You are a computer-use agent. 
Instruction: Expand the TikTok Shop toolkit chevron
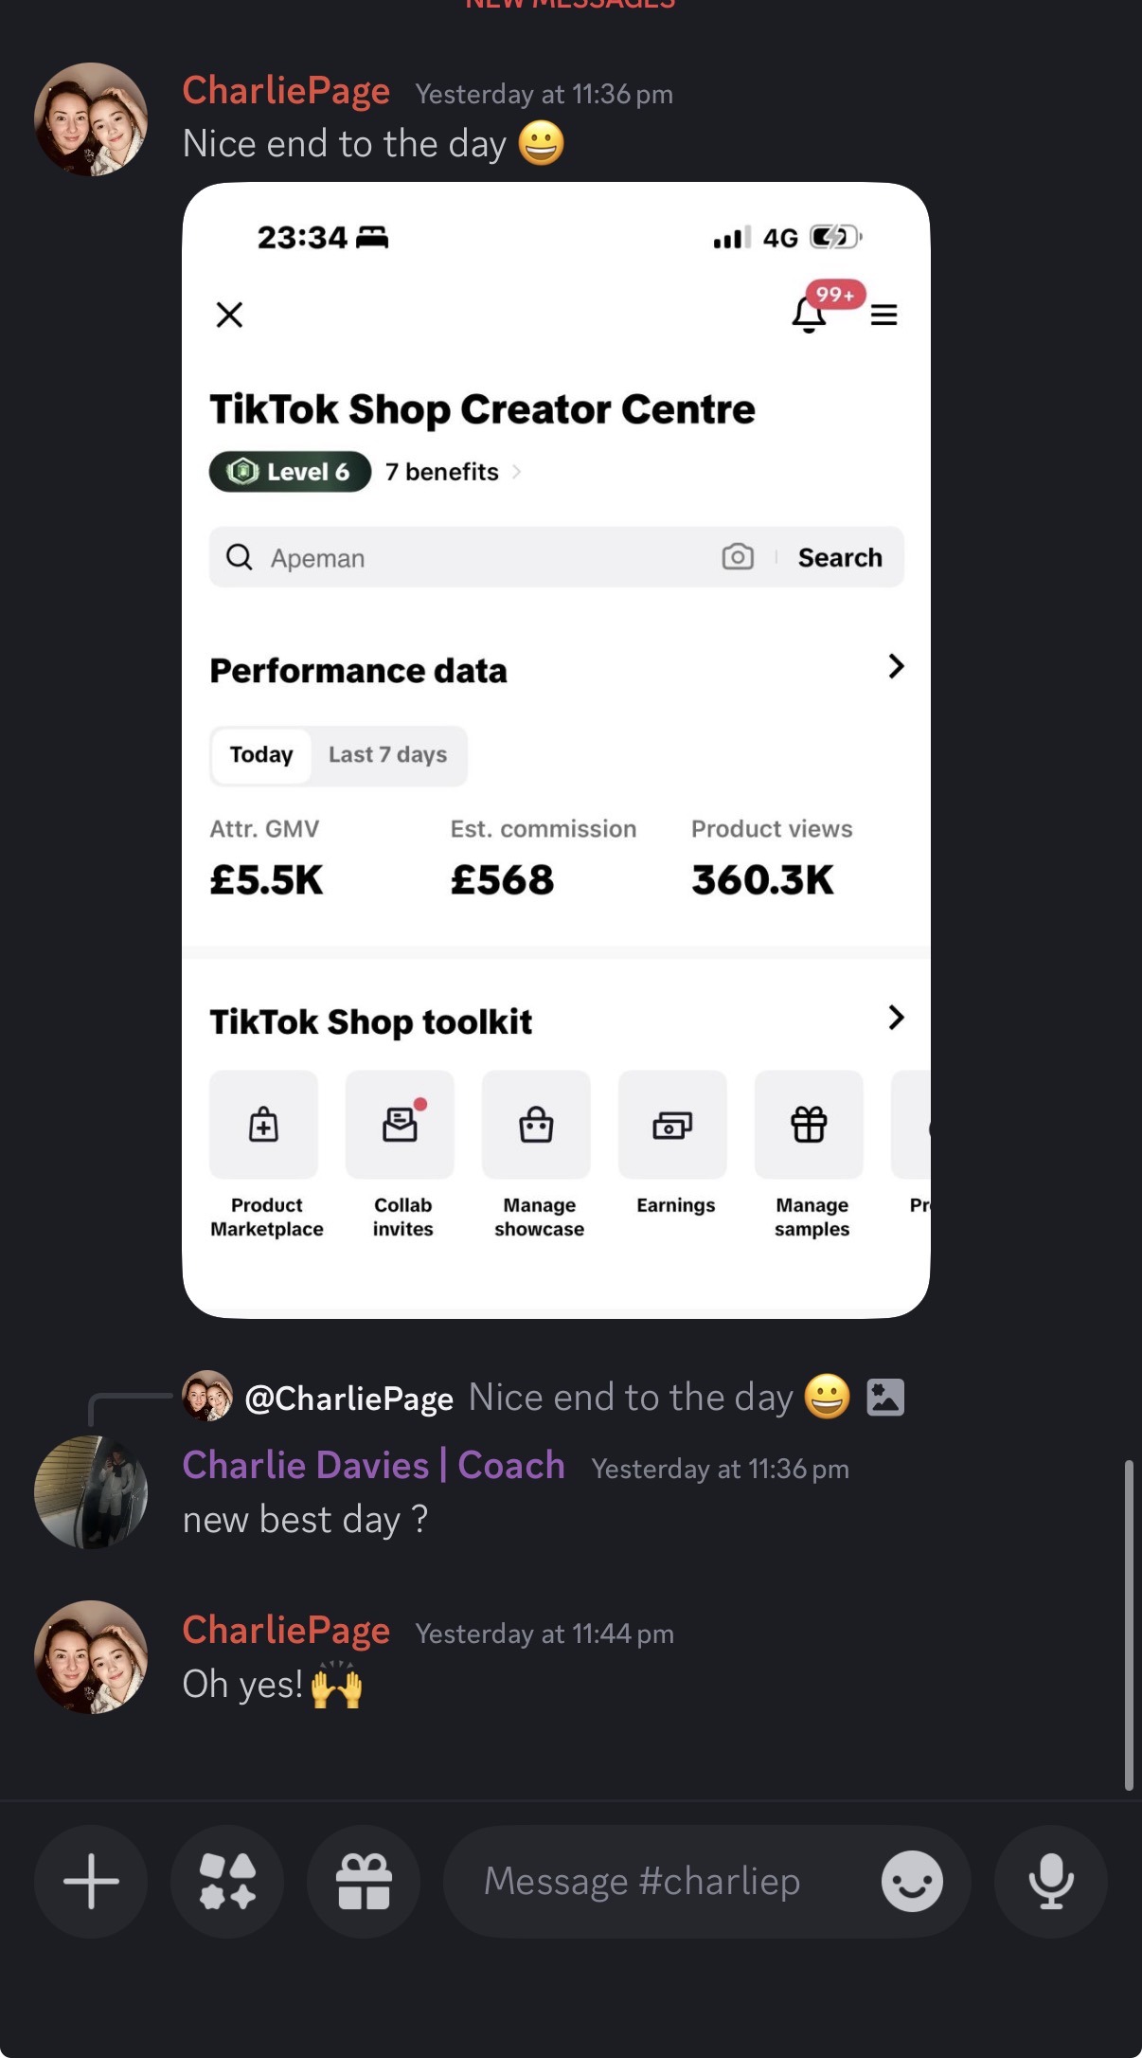pos(895,1018)
